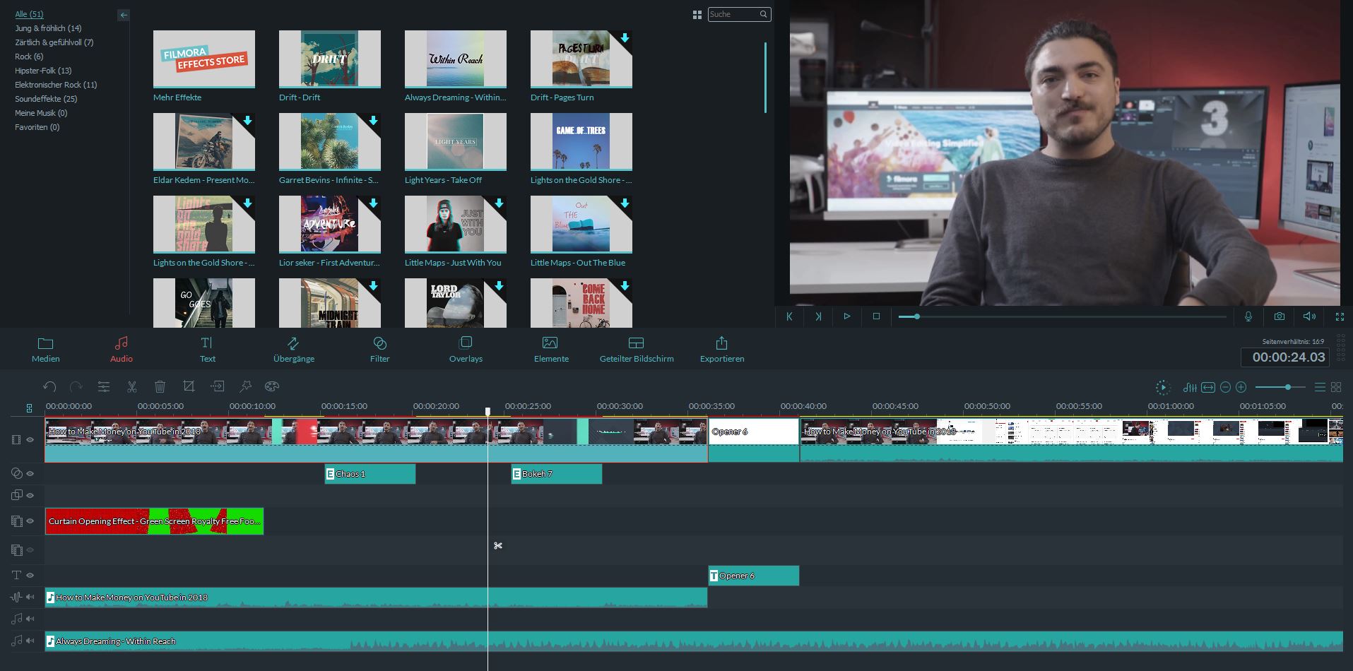1353x671 pixels.
Task: Click the render preview dotted-circle icon
Action: point(1162,387)
